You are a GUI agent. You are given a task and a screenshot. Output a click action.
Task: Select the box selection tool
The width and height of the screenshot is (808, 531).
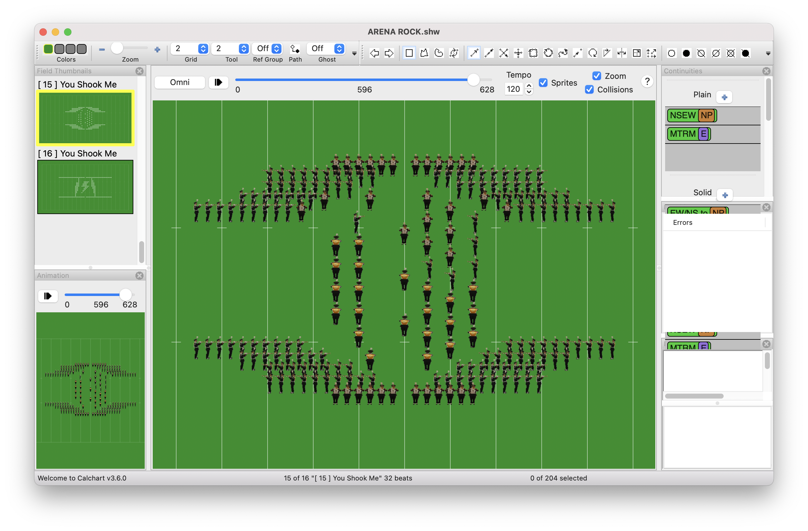(409, 53)
